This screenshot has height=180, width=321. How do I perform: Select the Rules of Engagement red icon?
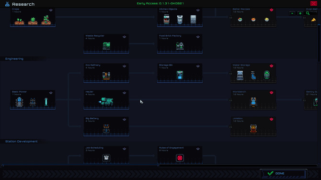click(x=180, y=158)
